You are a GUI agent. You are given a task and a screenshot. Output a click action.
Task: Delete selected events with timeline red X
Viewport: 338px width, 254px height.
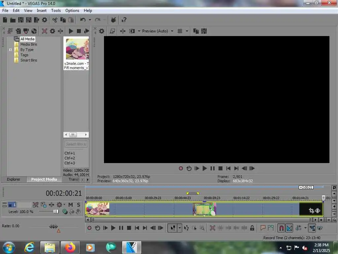point(212,228)
